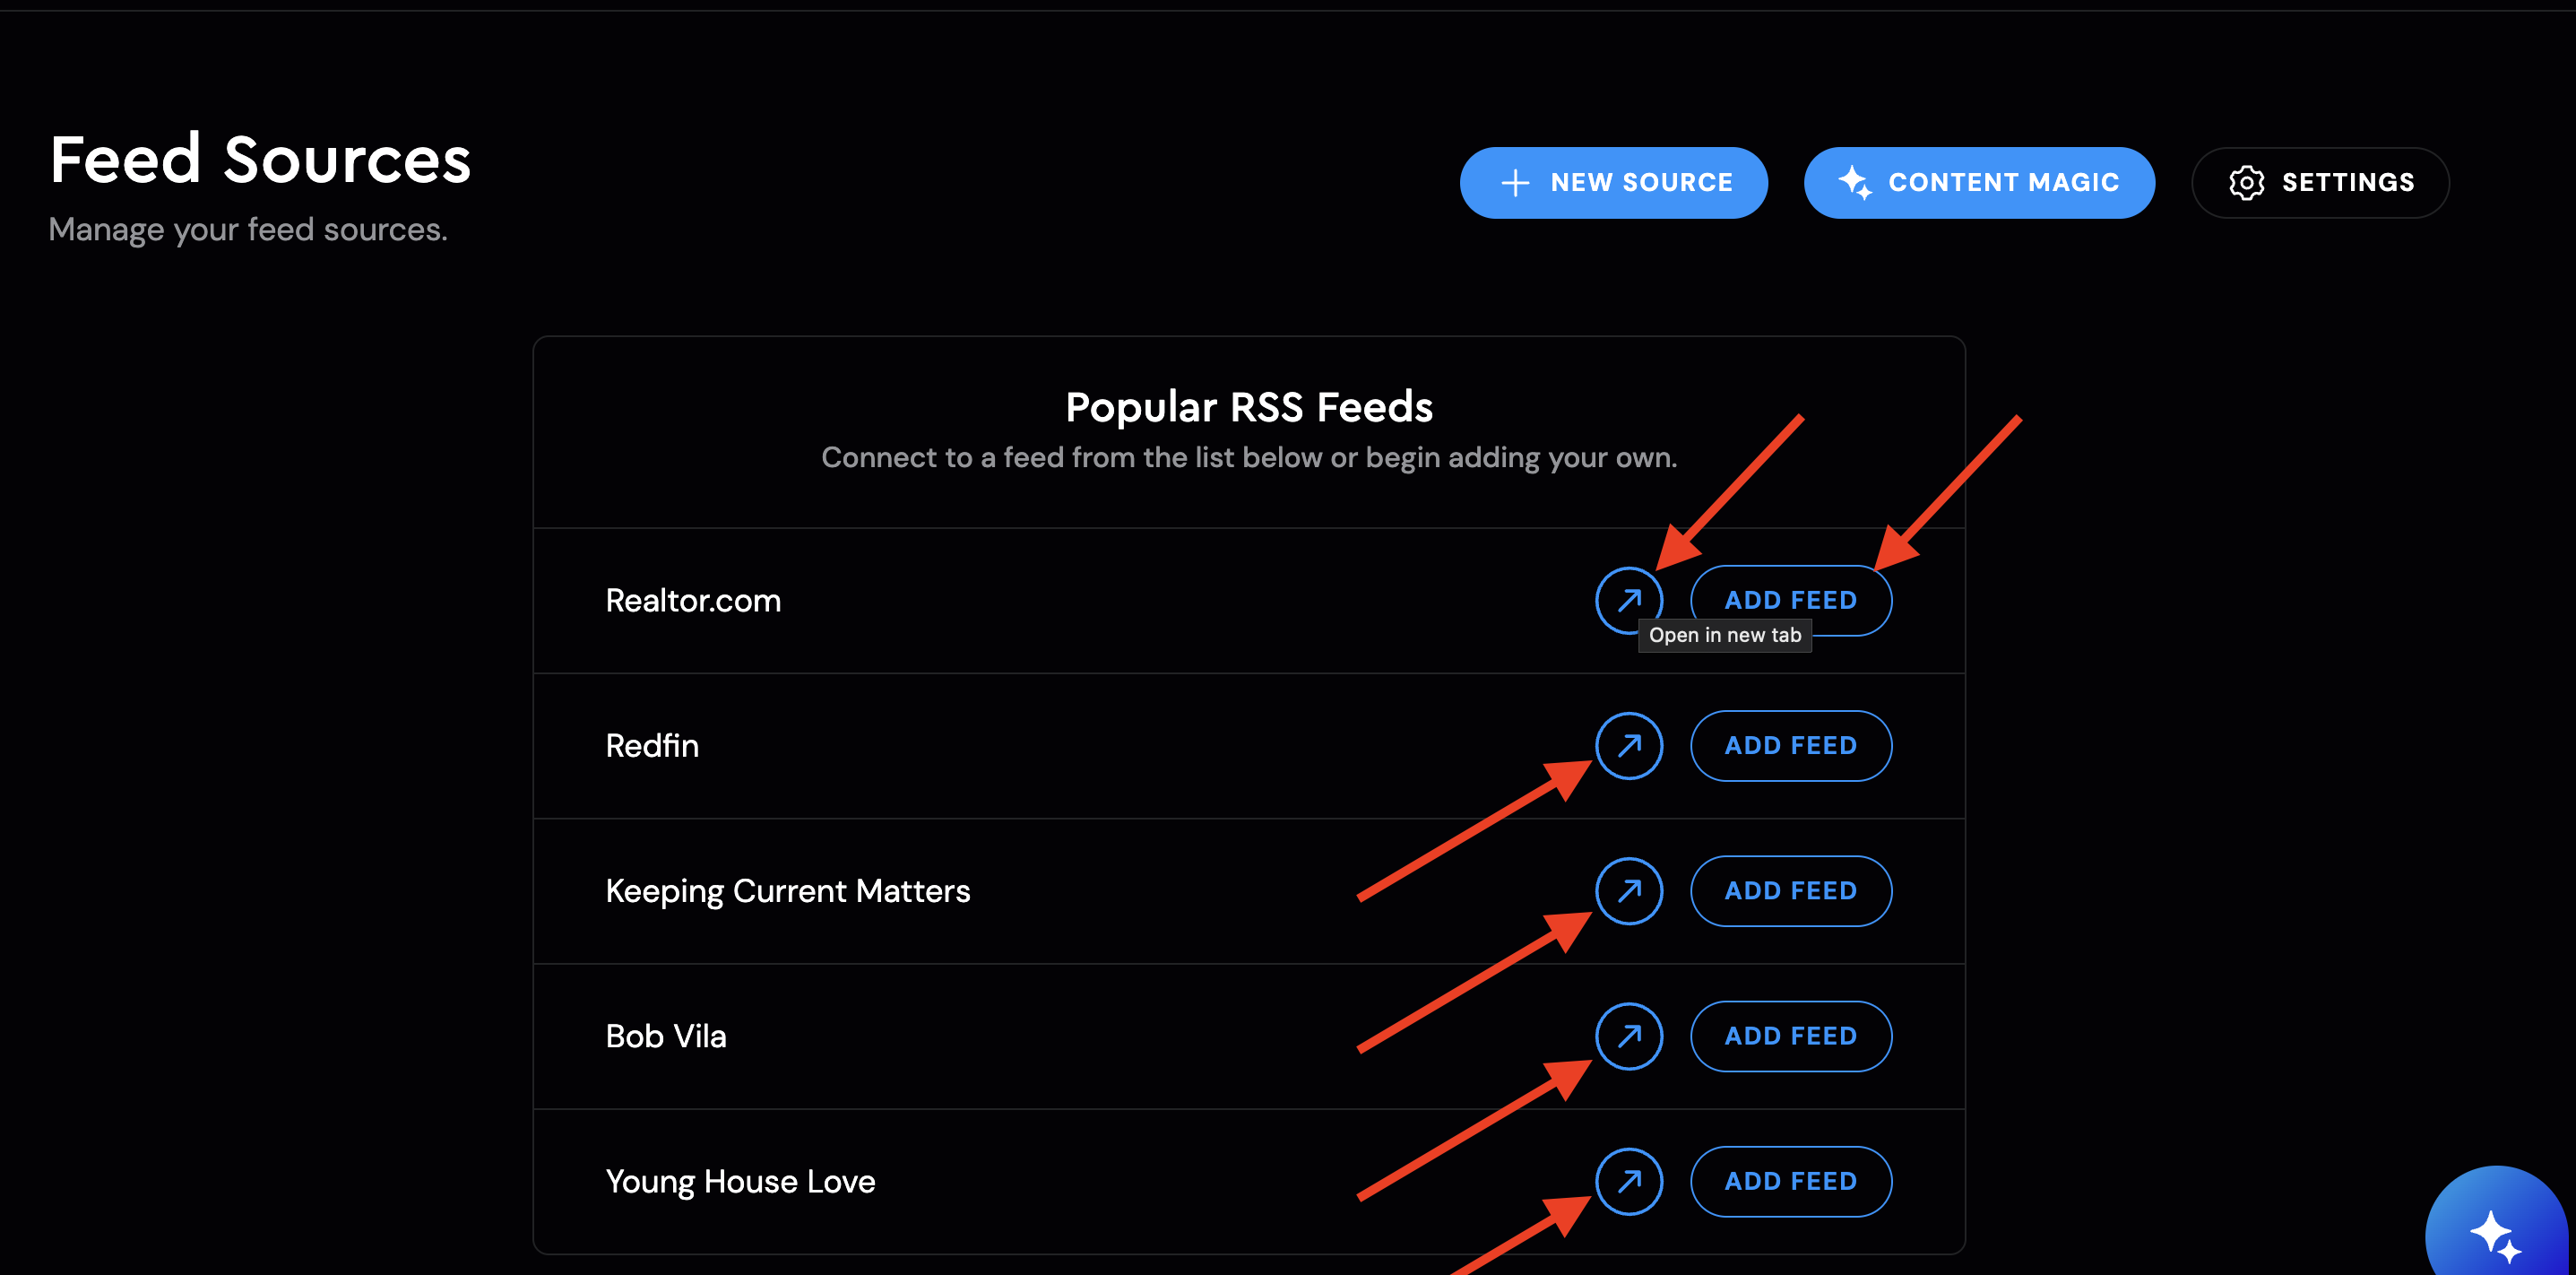Click the Content Magic sparkle icon
Viewport: 2576px width, 1275px height.
click(1855, 182)
